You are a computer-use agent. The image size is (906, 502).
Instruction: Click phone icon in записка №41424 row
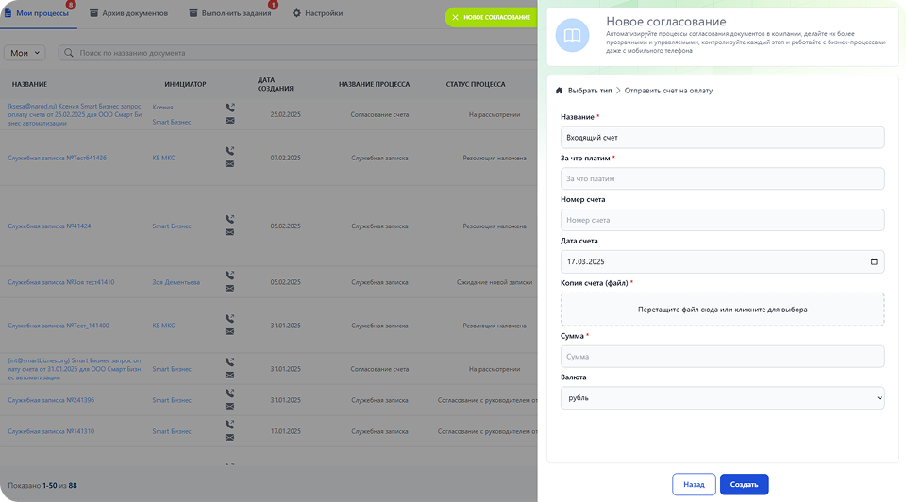(230, 219)
